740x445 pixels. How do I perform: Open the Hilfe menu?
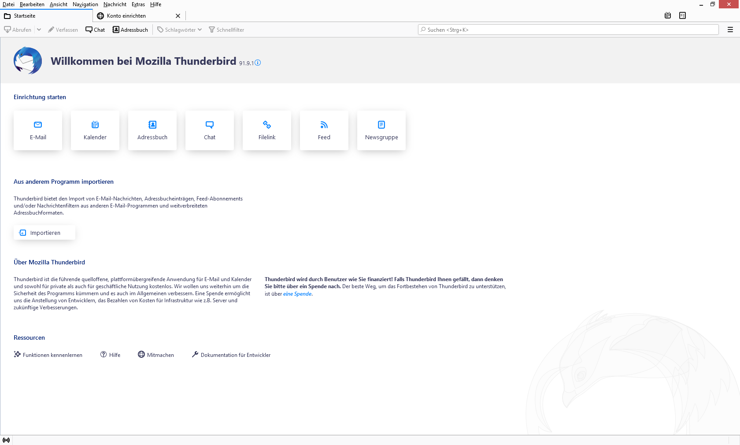click(156, 4)
